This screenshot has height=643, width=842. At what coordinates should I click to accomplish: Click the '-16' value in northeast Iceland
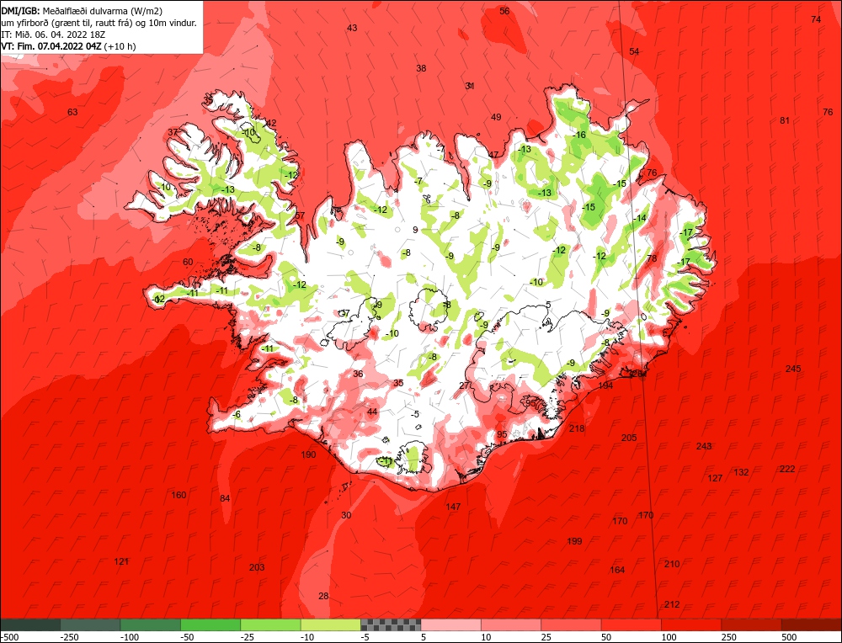(579, 135)
